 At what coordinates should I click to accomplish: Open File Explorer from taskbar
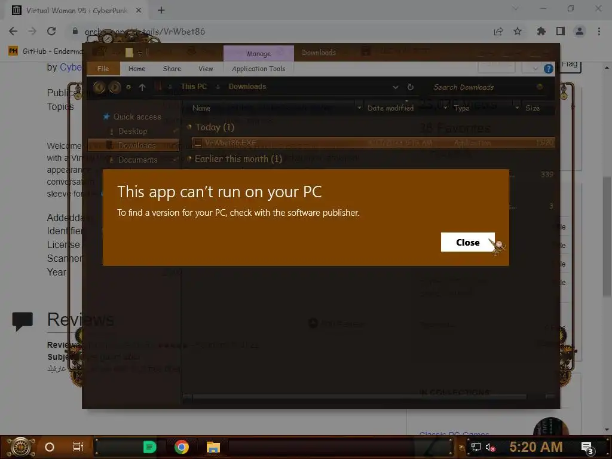pos(213,447)
